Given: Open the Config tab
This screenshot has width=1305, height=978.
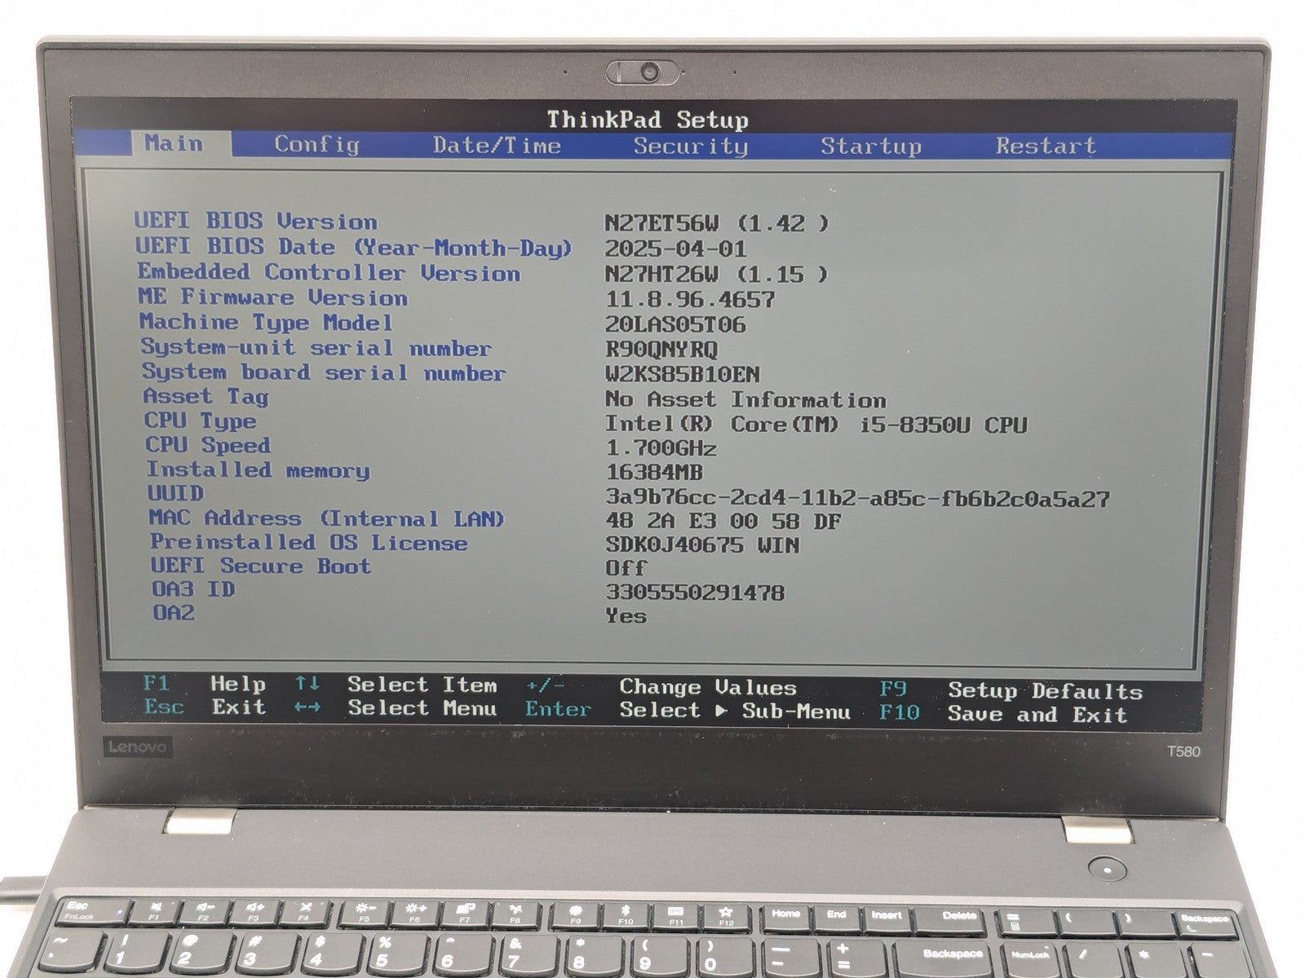Looking at the screenshot, I should (x=316, y=144).
